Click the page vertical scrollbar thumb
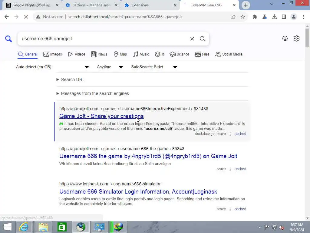310x233 pixels. 307,38
